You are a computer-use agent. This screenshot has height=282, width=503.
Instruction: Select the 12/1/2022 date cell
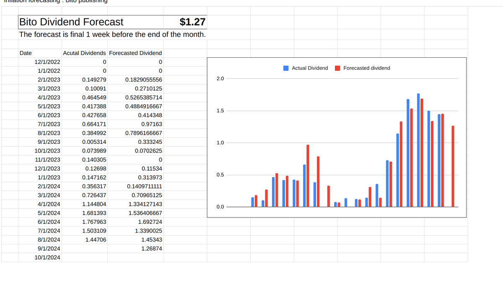point(39,62)
